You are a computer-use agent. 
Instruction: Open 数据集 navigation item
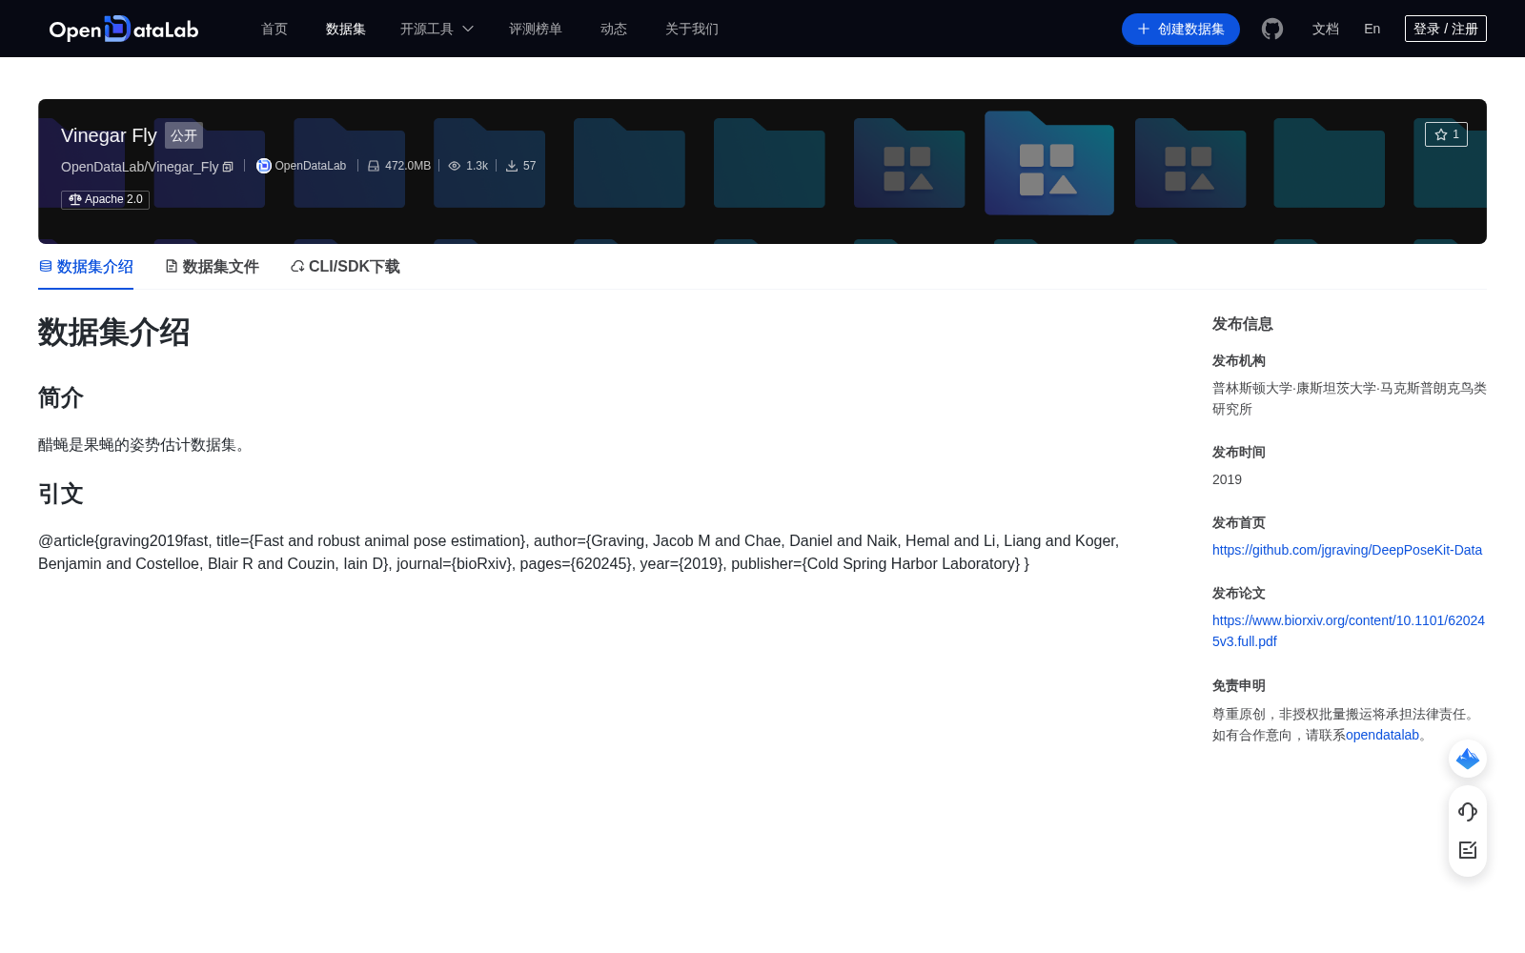coord(346,29)
